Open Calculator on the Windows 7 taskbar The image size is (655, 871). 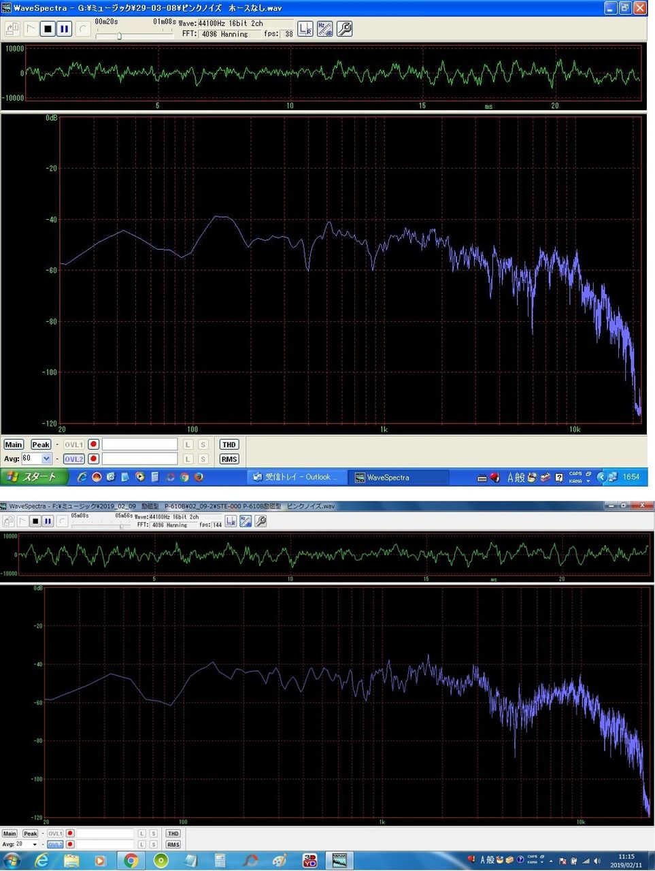pyautogui.click(x=220, y=861)
